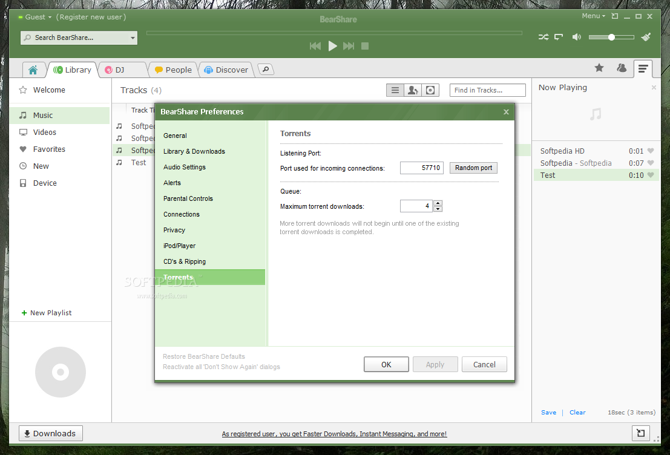The height and width of the screenshot is (455, 670).
Task: Open Privacy preferences
Action: click(174, 231)
